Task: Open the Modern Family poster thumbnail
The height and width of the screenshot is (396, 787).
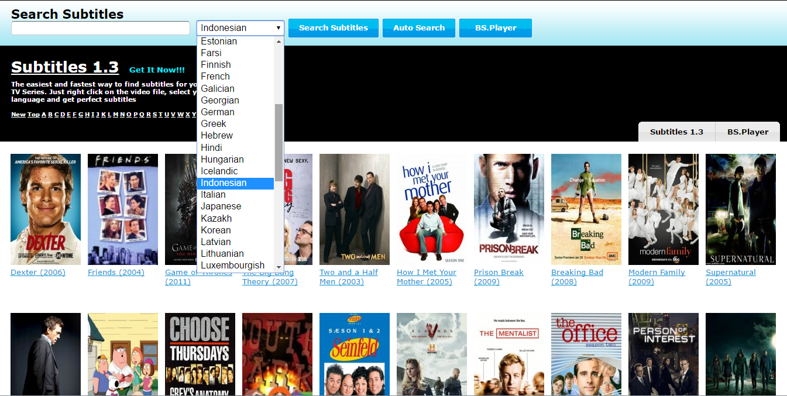Action: [x=664, y=209]
